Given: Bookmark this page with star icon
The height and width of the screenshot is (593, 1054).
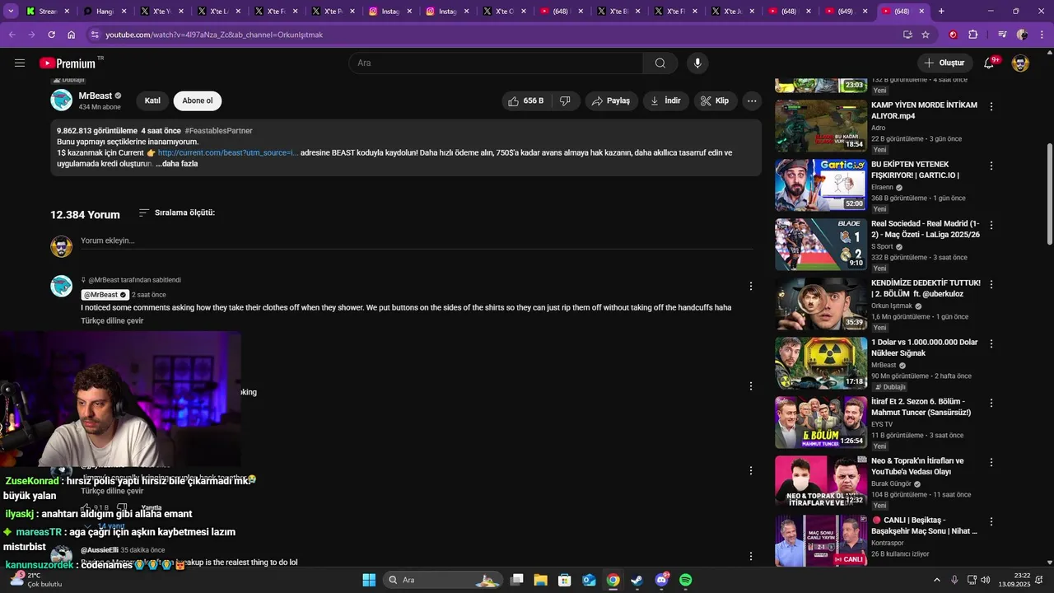Looking at the screenshot, I should pos(926,35).
